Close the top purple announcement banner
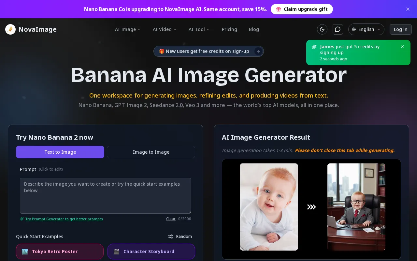Viewport: 417px width, 261px height. click(x=408, y=9)
